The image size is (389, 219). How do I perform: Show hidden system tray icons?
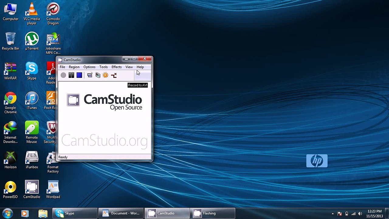point(332,214)
